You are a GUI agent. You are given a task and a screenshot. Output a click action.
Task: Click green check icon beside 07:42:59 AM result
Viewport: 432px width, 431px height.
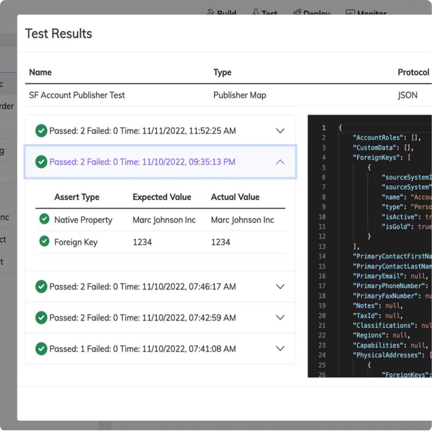click(x=41, y=317)
